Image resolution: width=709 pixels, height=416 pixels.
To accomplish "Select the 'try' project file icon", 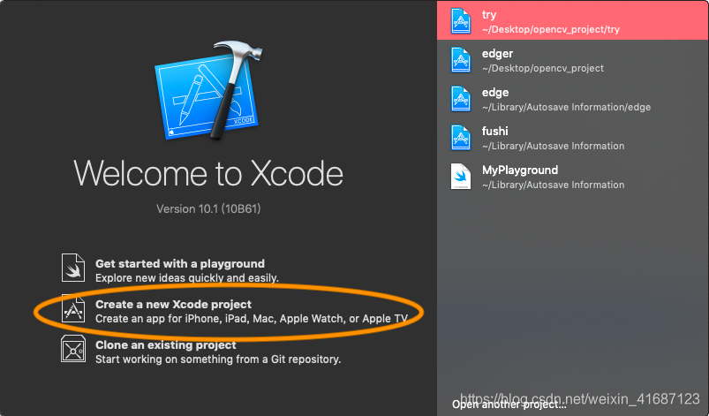I will point(461,21).
